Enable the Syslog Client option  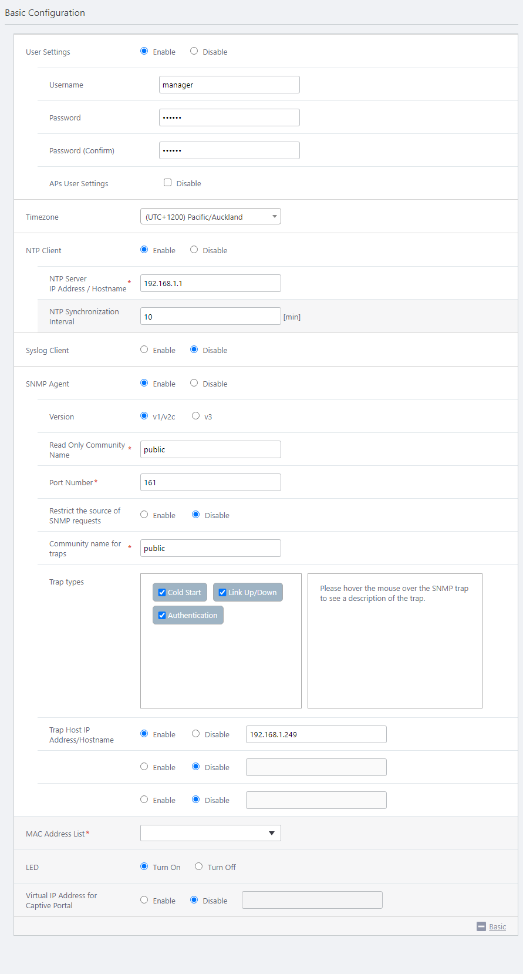click(144, 350)
